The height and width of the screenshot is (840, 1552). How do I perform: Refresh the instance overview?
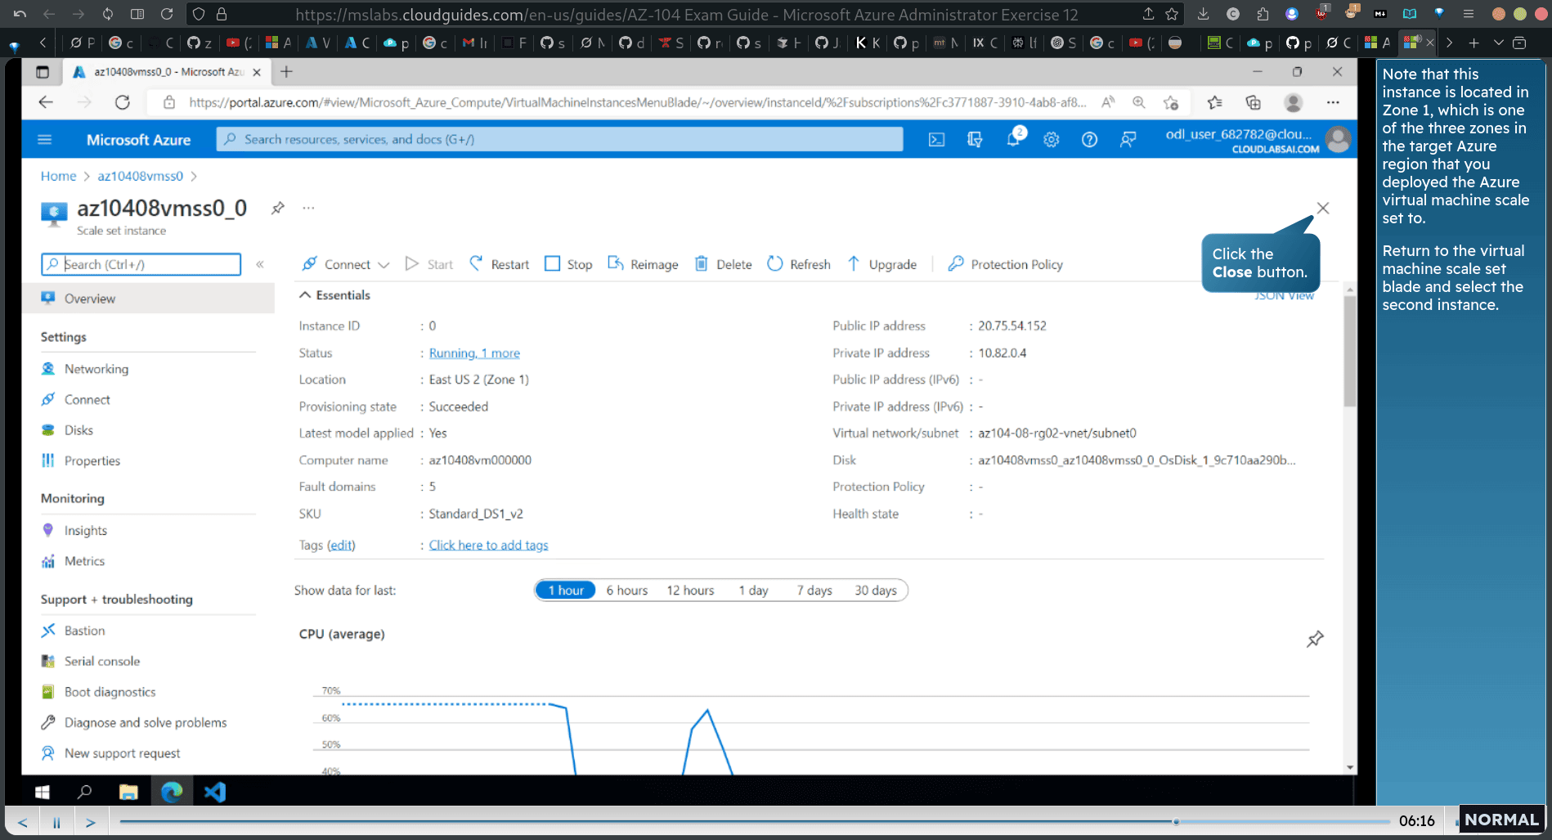click(x=799, y=264)
